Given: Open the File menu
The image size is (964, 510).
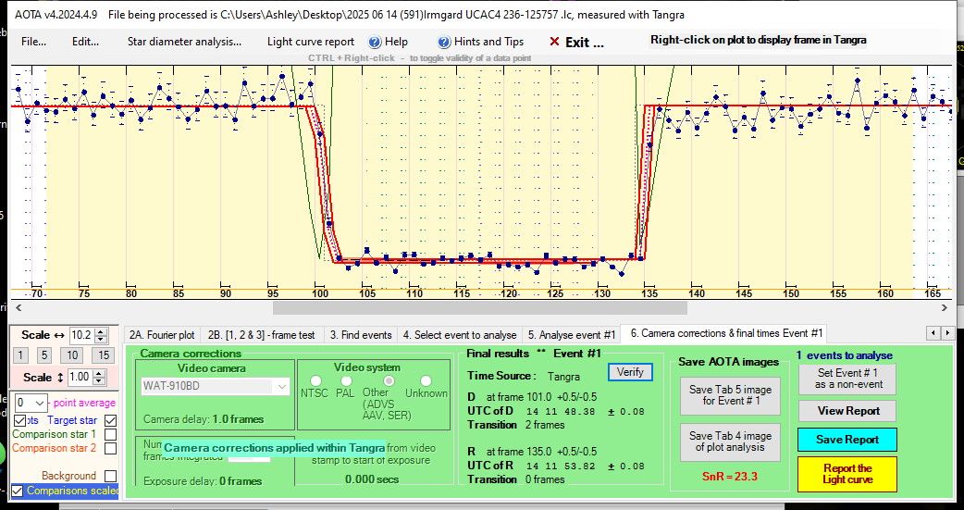Looking at the screenshot, I should (33, 42).
